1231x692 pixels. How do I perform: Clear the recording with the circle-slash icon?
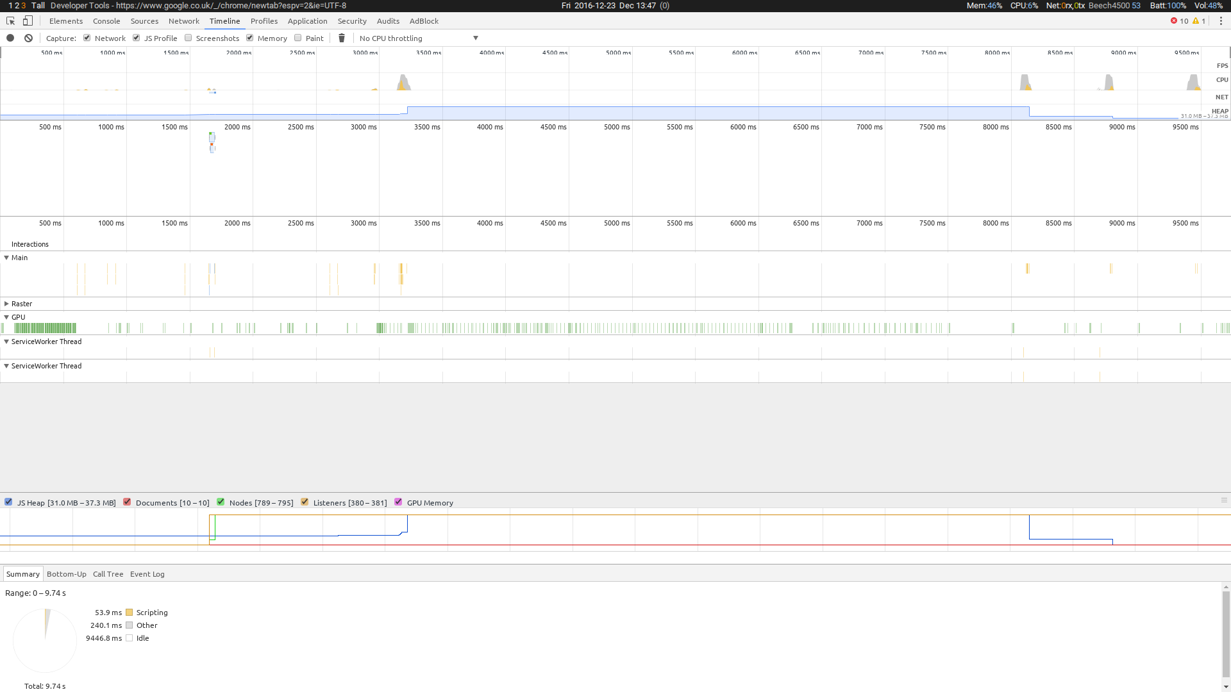coord(29,38)
